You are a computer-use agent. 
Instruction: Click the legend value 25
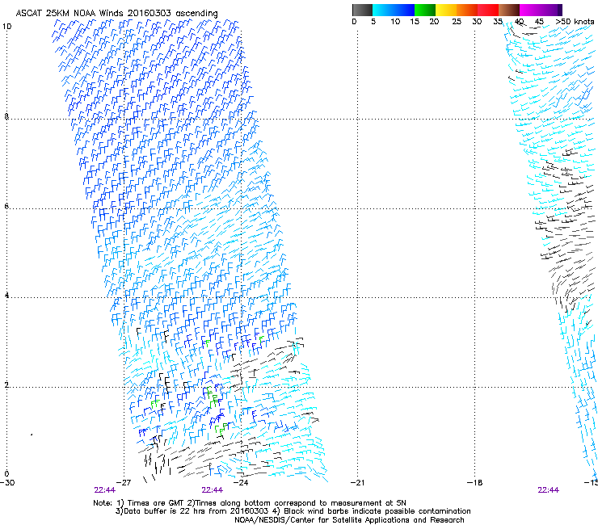click(x=457, y=22)
